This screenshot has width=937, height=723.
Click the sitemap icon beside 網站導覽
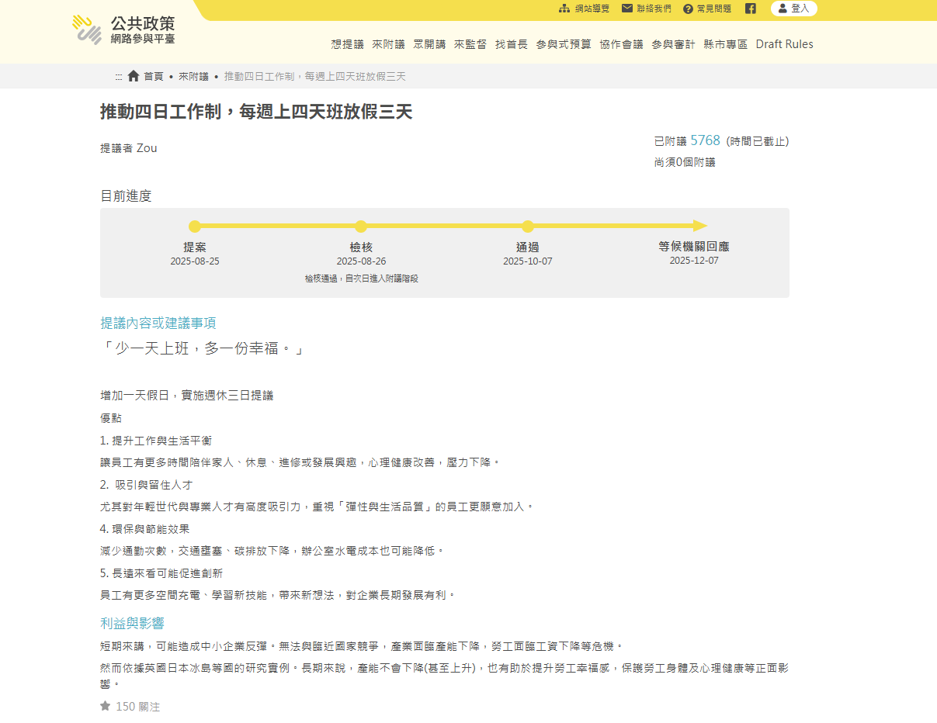click(564, 9)
